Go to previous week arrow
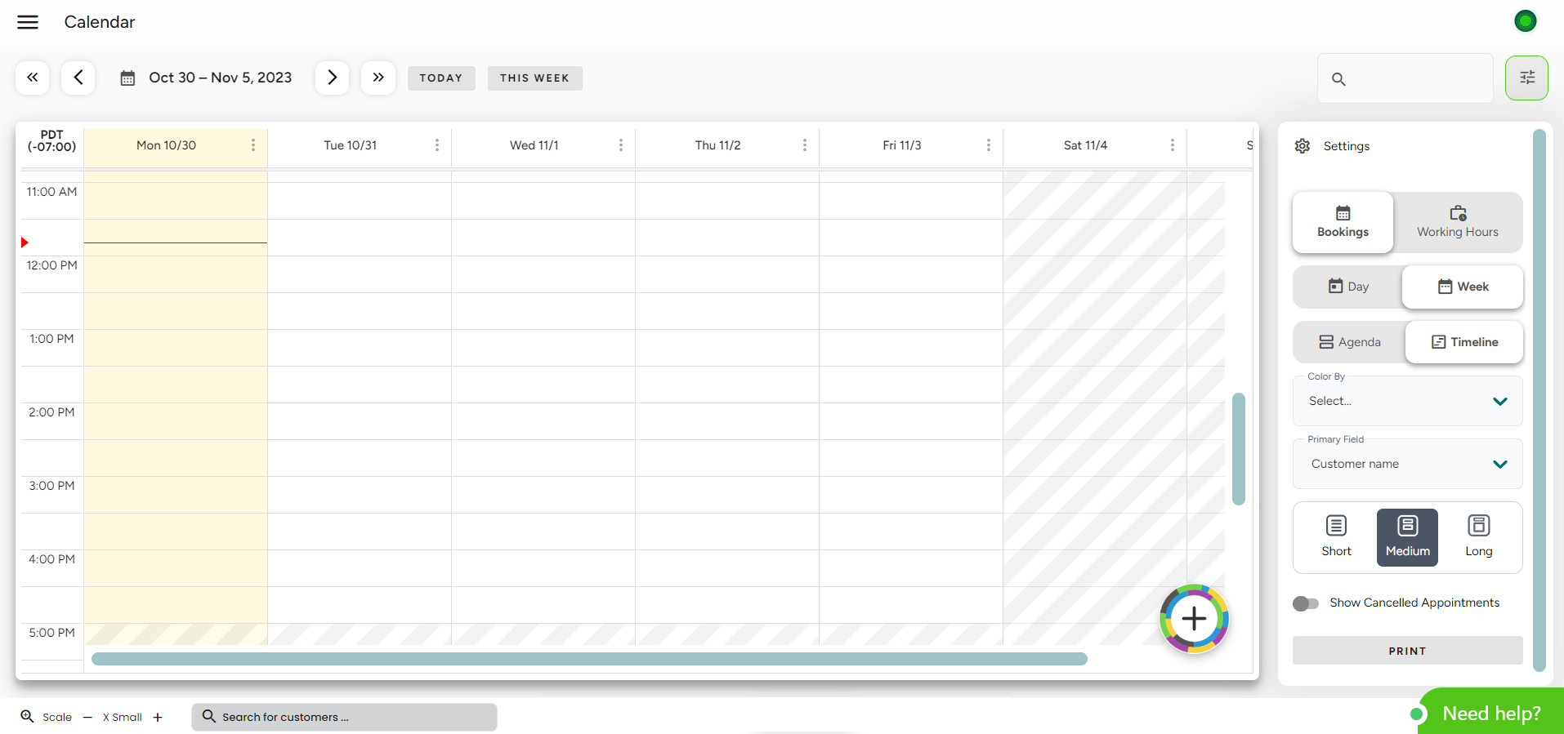1564x734 pixels. pyautogui.click(x=78, y=78)
